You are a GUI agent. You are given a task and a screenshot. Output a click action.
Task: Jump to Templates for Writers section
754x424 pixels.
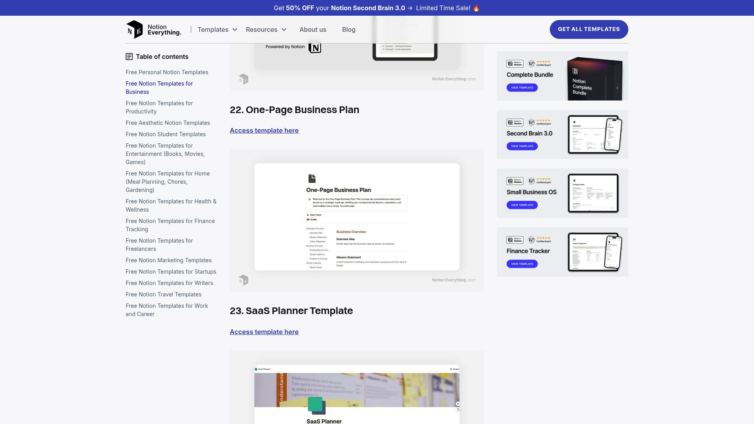[x=169, y=283]
